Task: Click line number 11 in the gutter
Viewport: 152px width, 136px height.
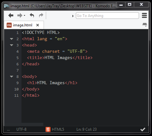Action: 16,95
